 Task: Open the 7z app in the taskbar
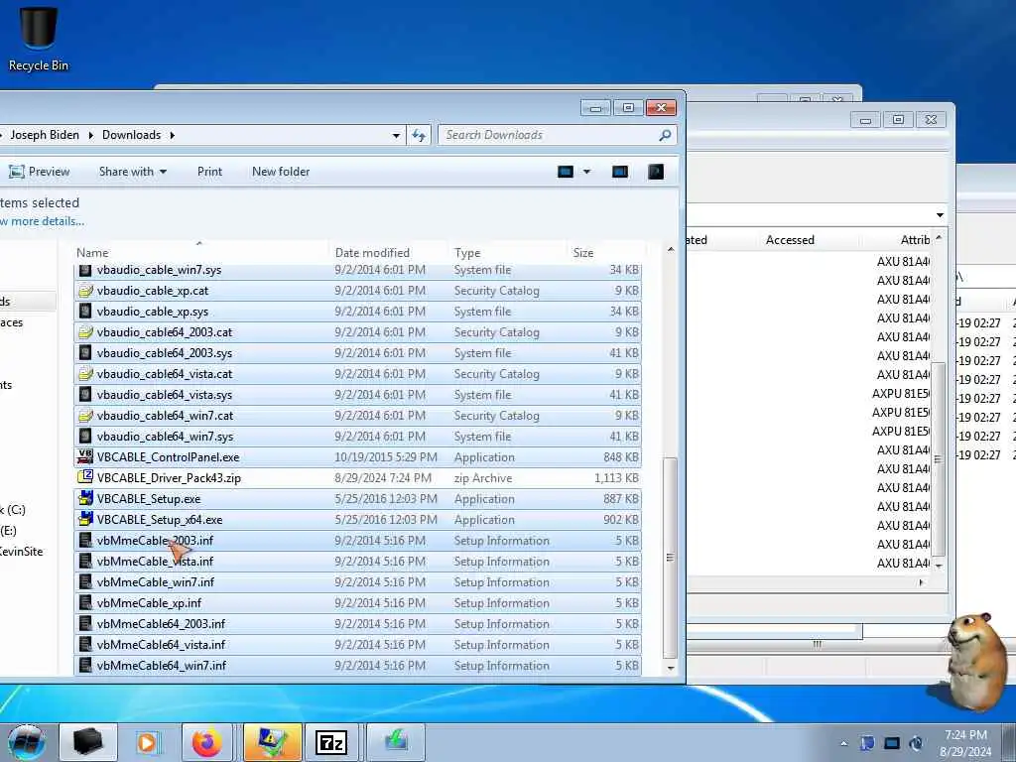(331, 742)
